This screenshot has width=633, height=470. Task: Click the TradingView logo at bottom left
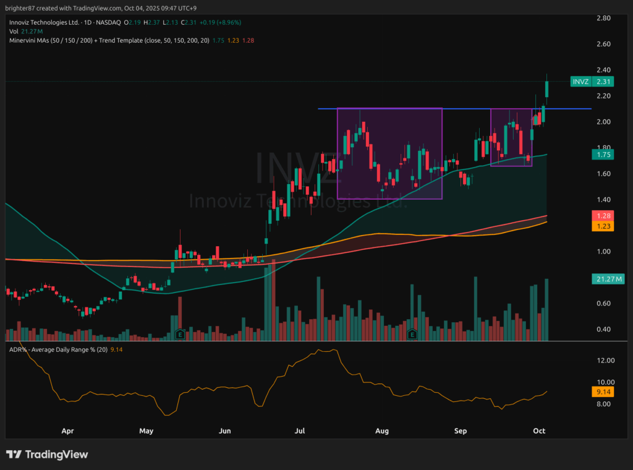point(47,455)
